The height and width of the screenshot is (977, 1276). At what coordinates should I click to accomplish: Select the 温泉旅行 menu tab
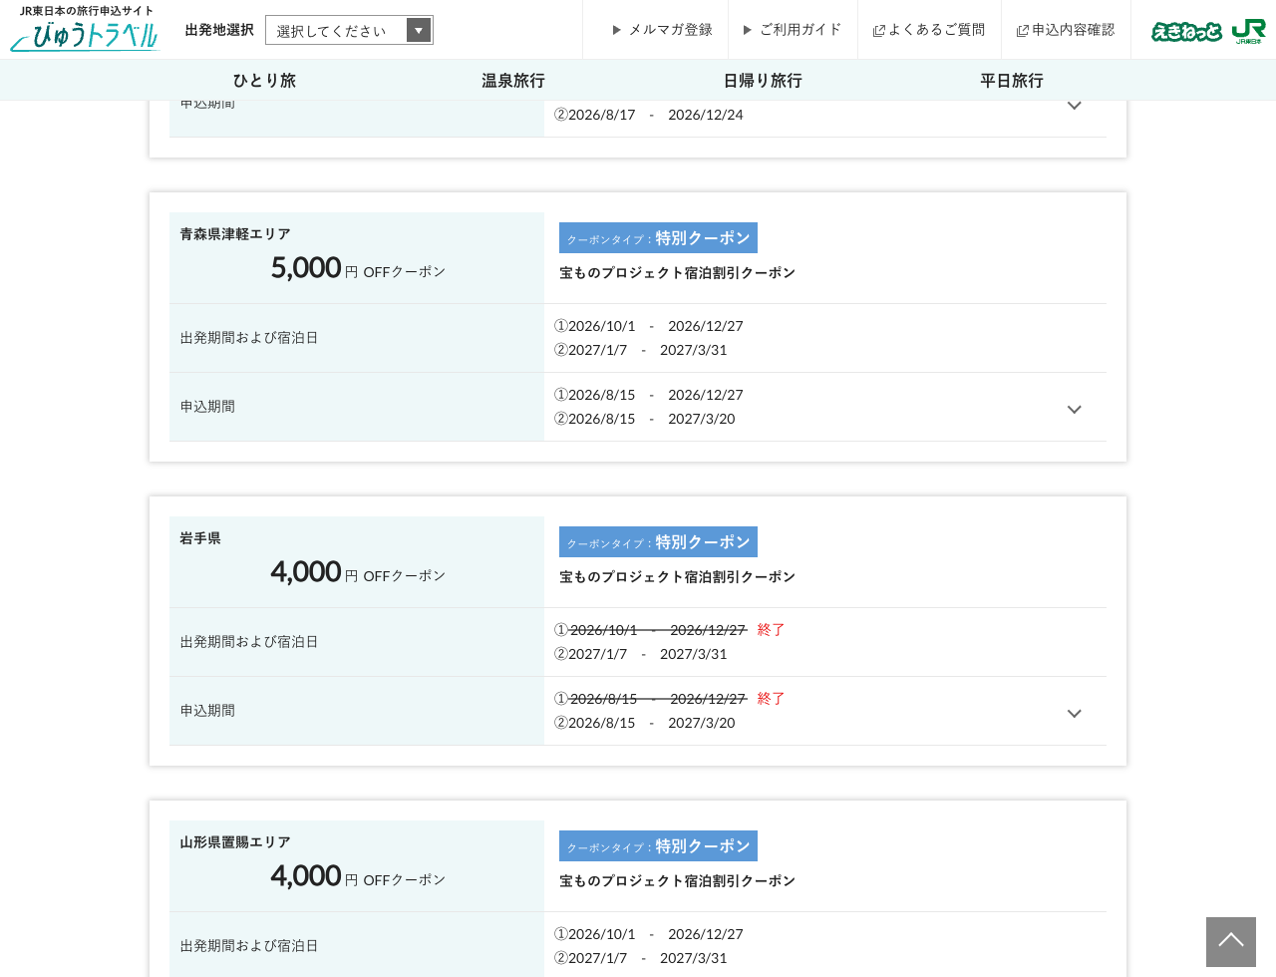(513, 80)
